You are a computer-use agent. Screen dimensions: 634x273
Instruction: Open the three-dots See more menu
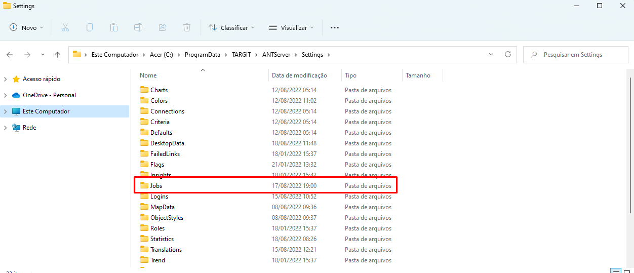[x=334, y=28]
